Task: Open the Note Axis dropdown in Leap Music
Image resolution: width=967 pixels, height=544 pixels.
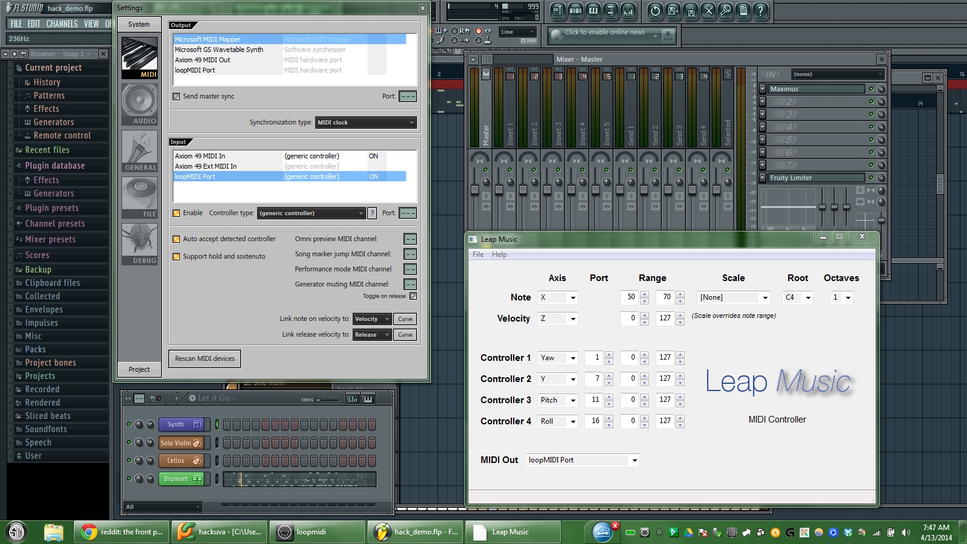Action: [x=558, y=297]
